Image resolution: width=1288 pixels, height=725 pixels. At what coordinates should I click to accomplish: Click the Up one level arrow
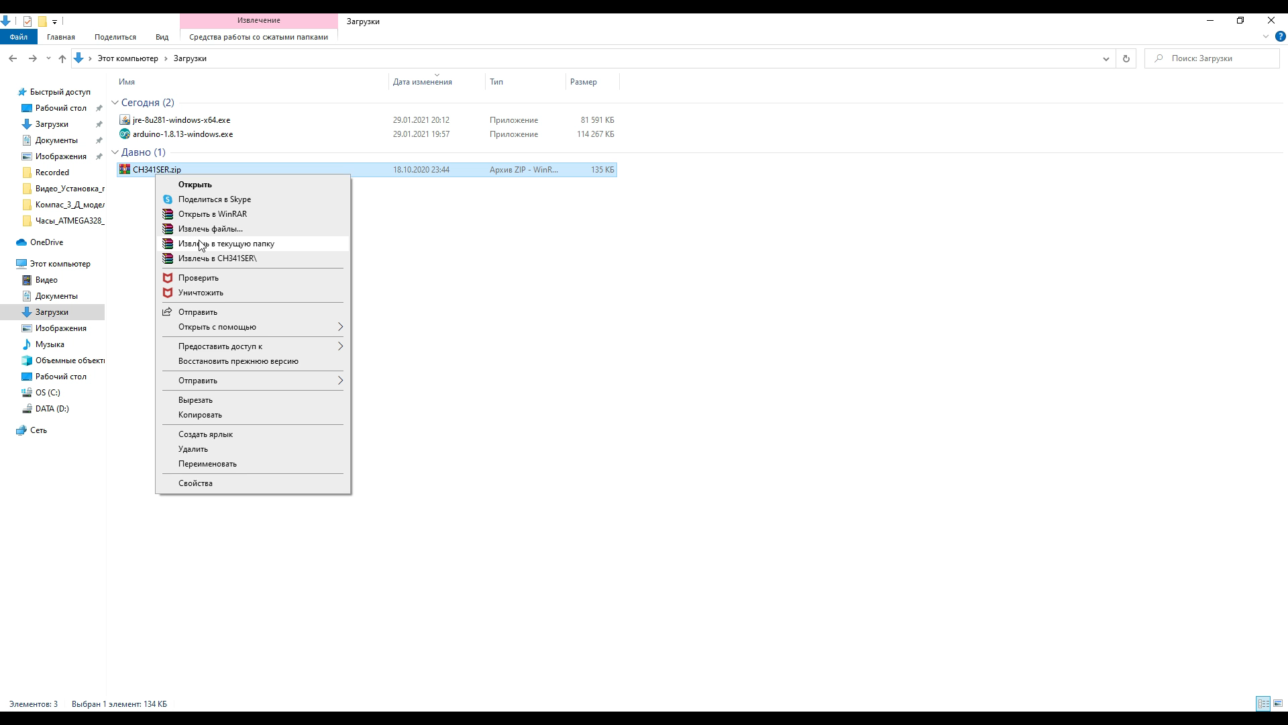[62, 58]
